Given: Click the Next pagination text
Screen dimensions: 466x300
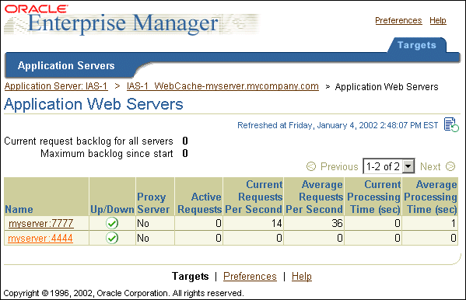Looking at the screenshot, I should coord(430,166).
